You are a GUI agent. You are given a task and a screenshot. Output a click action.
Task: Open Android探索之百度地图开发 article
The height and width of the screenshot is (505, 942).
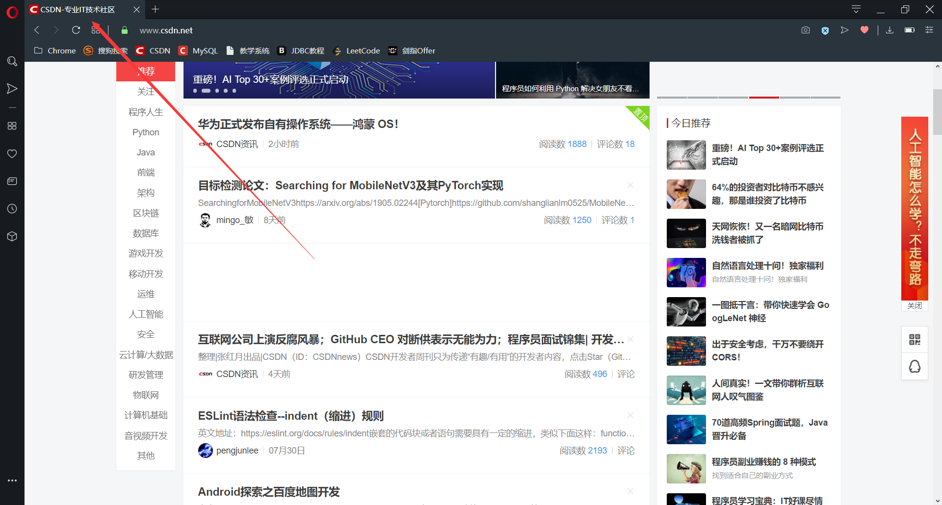(x=269, y=492)
